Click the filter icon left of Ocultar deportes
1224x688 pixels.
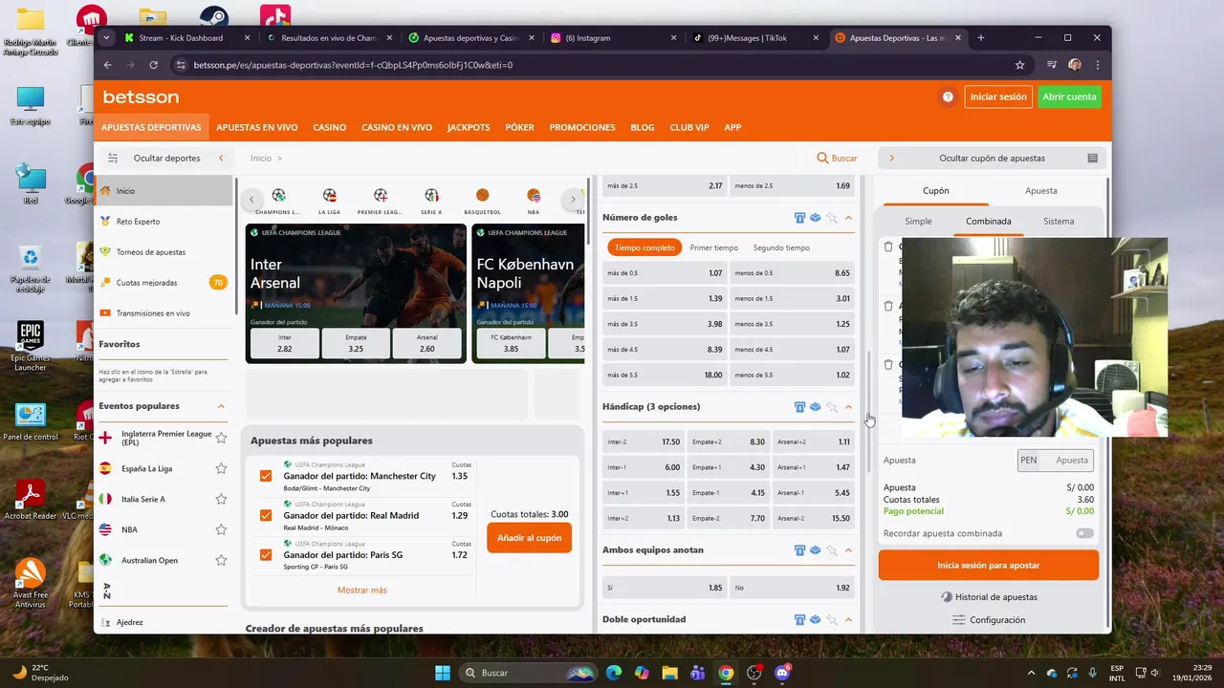(x=113, y=158)
